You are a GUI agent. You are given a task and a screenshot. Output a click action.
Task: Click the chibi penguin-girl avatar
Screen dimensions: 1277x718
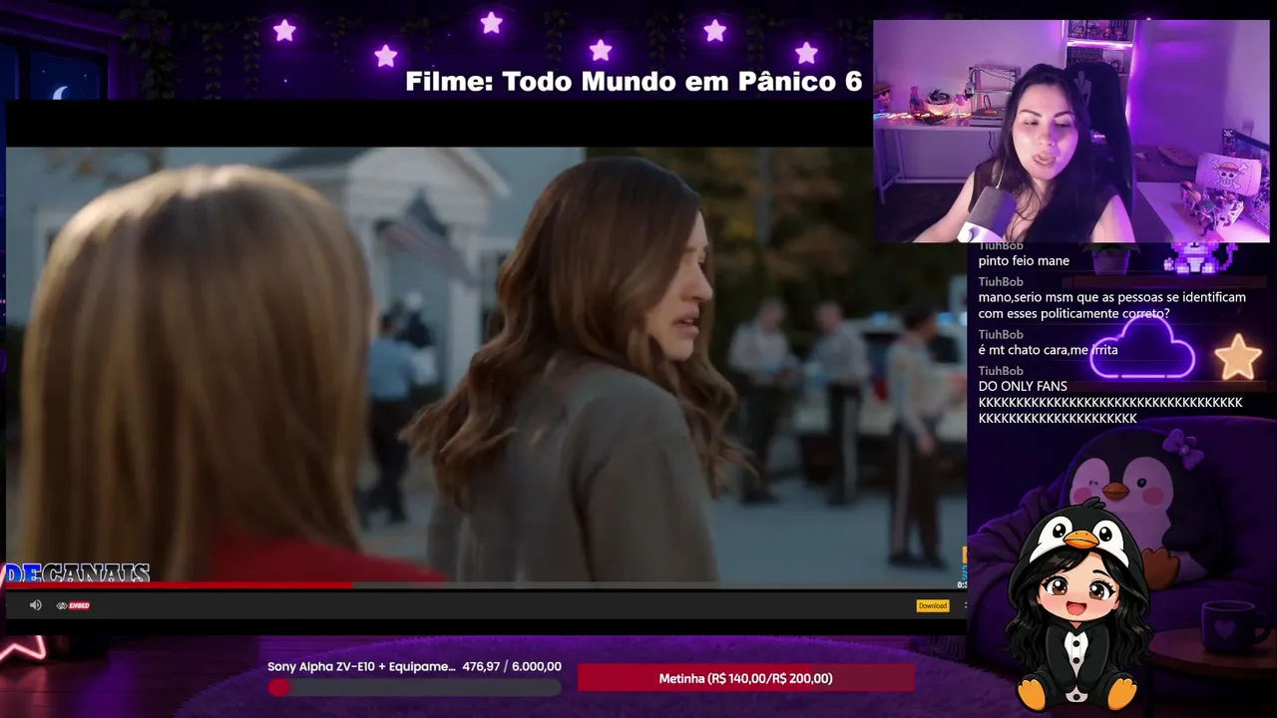click(1077, 606)
